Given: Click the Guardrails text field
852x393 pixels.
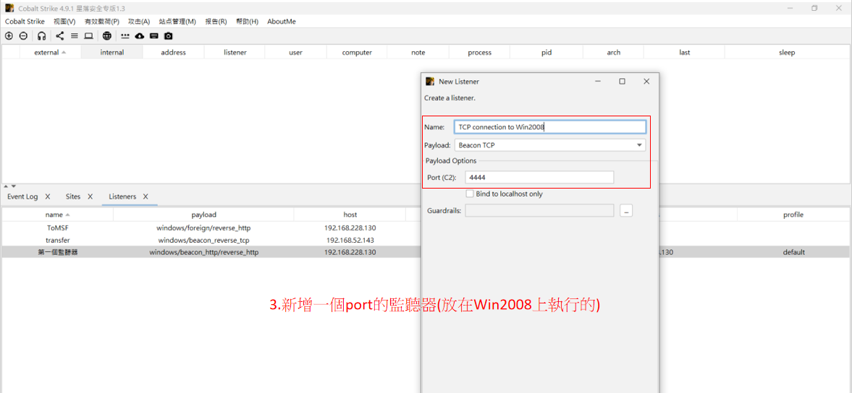Looking at the screenshot, I should (x=539, y=210).
